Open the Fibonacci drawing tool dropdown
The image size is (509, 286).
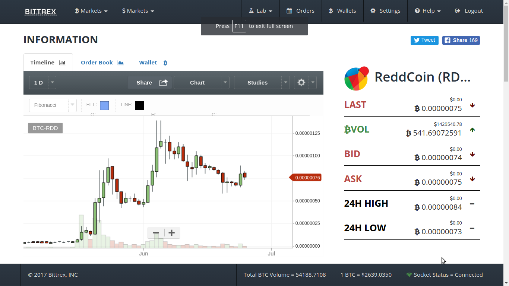coord(53,105)
